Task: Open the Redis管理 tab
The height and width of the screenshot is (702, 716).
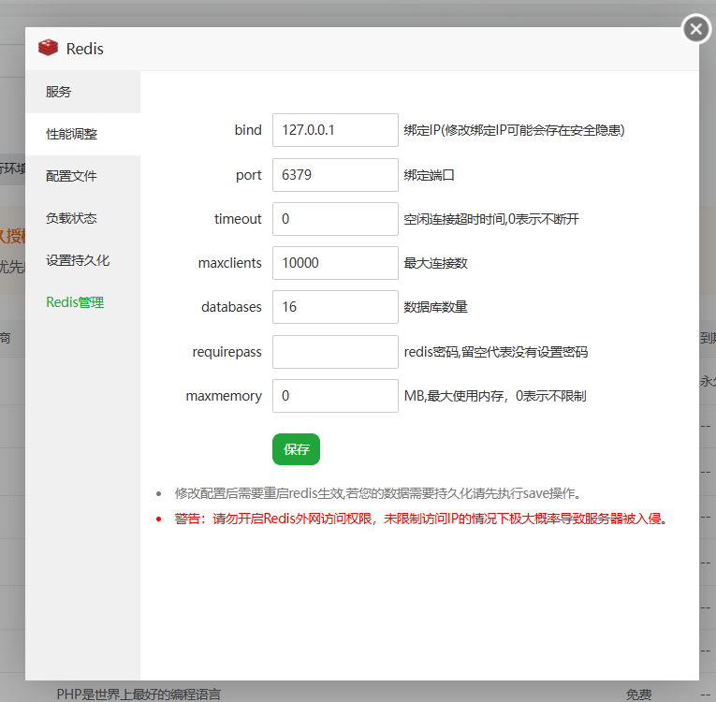Action: pyautogui.click(x=75, y=302)
